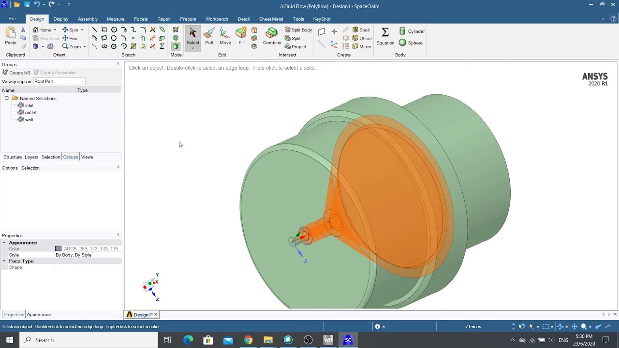
Task: Open the Views panel tab
Action: tap(87, 157)
